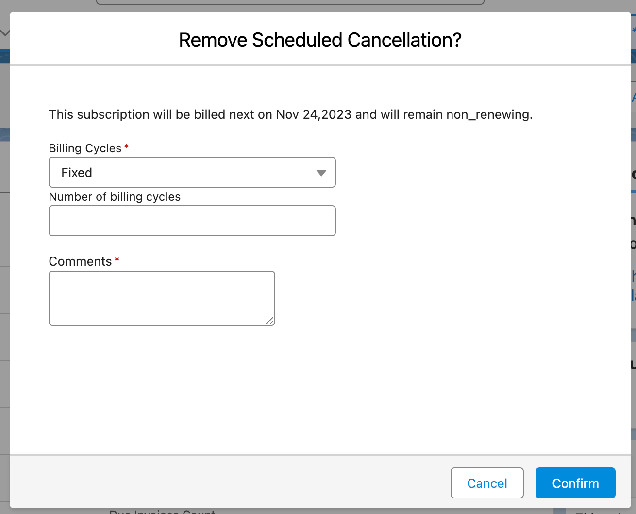
Task: Click "Due Invoices Count" text under the dialog
Action: [x=162, y=511]
